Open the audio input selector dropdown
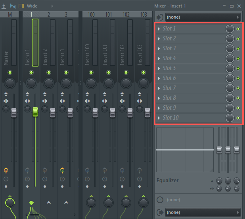The width and height of the screenshot is (245, 219). 203,17
